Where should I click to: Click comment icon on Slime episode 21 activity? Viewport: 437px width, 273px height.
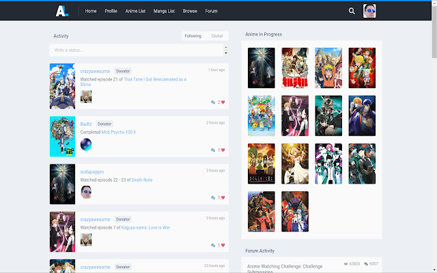[213, 102]
